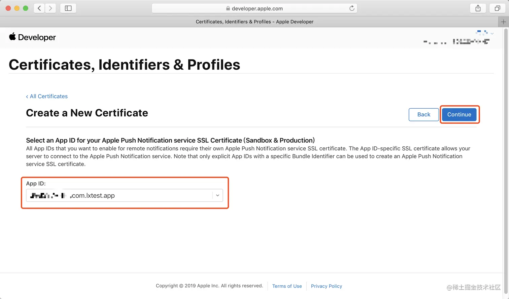Click the Back button
Viewport: 509px width, 299px height.
pyautogui.click(x=423, y=115)
